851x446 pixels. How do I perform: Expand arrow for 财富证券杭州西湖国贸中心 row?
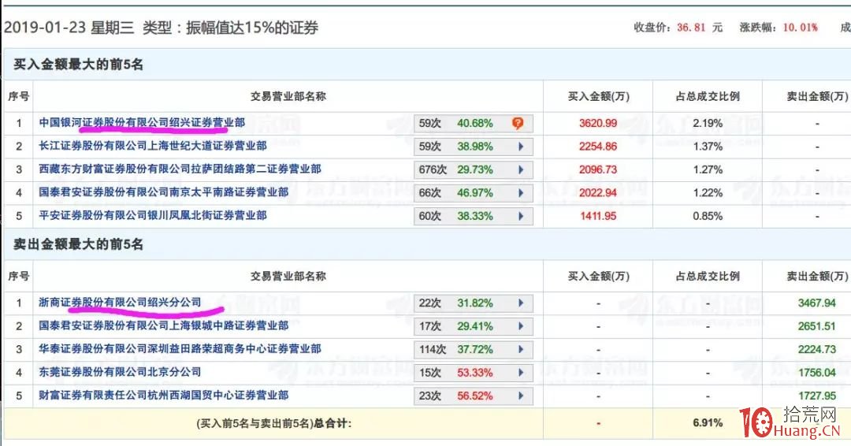(x=521, y=396)
